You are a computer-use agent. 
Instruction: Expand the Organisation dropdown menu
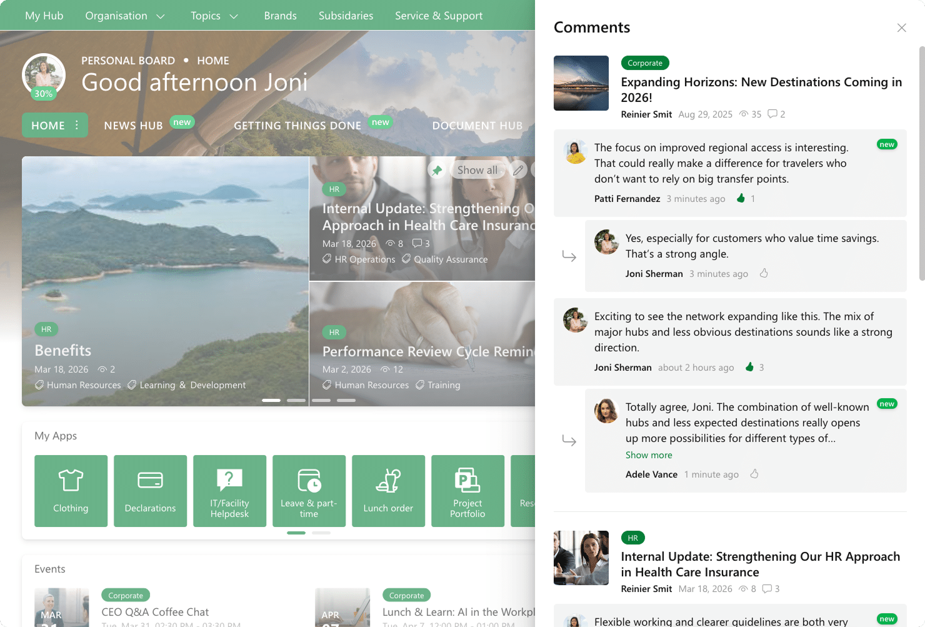pos(125,16)
